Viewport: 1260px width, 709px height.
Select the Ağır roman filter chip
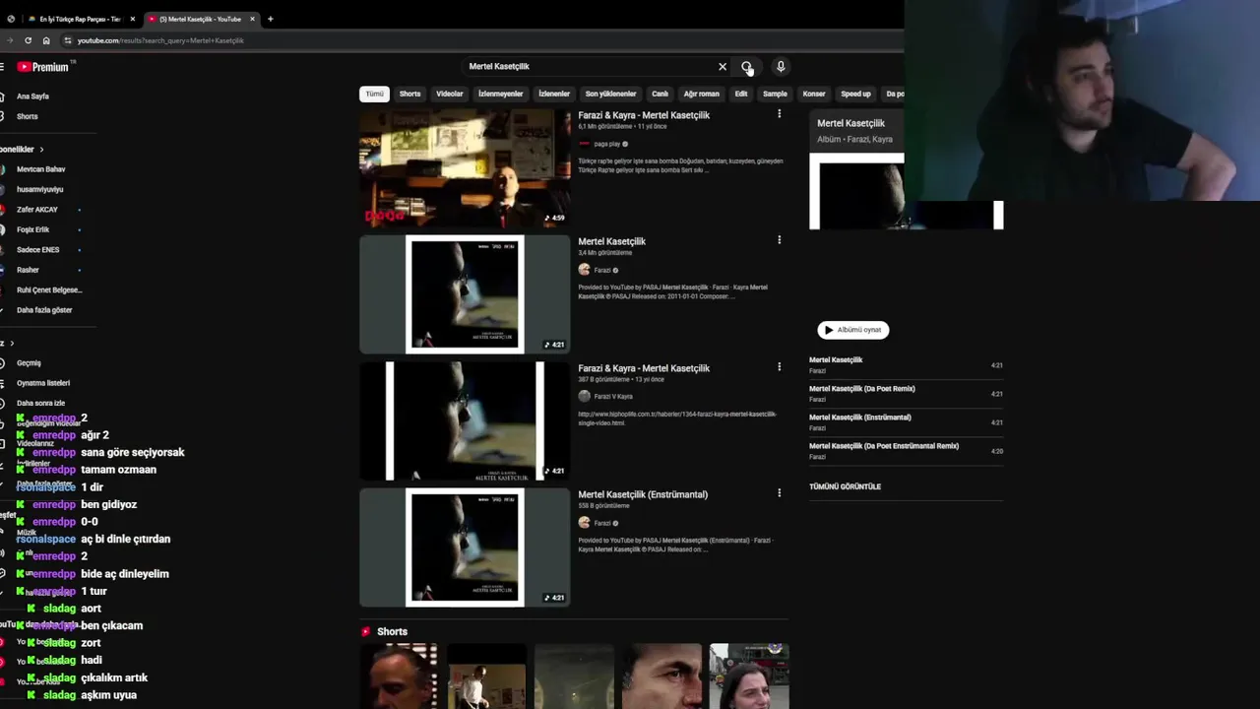702,94
